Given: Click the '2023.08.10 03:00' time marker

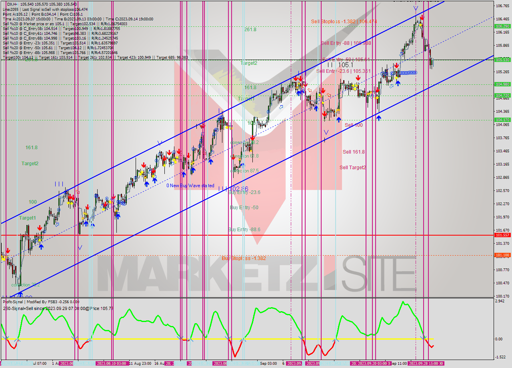Looking at the screenshot, I should (x=112, y=364).
